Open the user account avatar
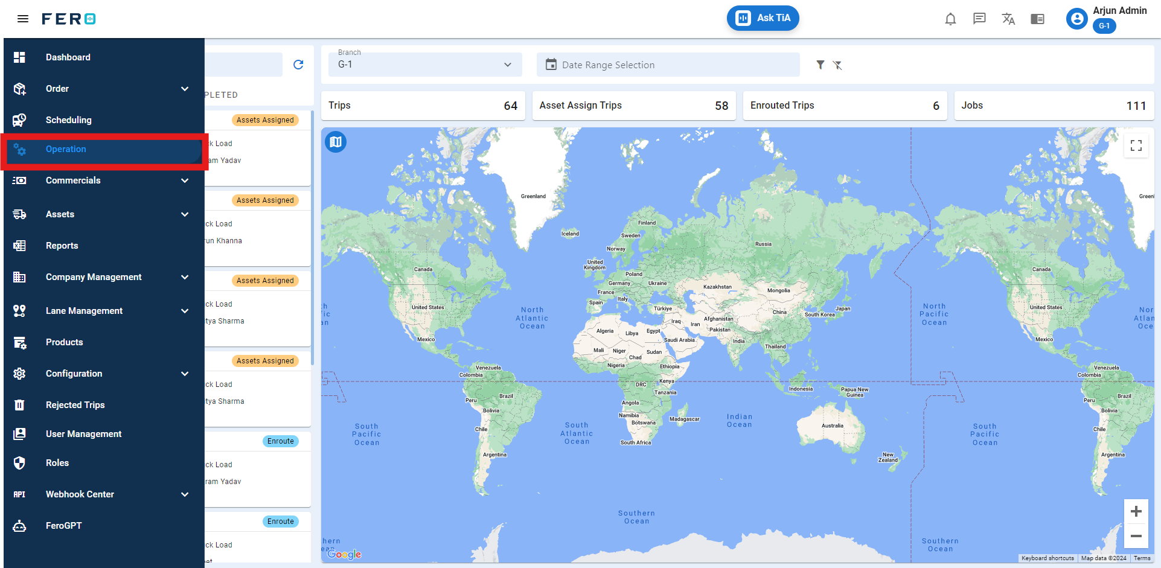 [1076, 19]
